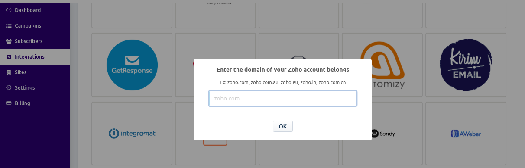Choose the Integromat integration tile
The width and height of the screenshot is (525, 168).
click(132, 134)
